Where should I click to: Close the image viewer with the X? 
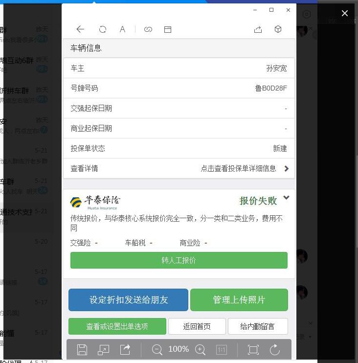click(345, 13)
